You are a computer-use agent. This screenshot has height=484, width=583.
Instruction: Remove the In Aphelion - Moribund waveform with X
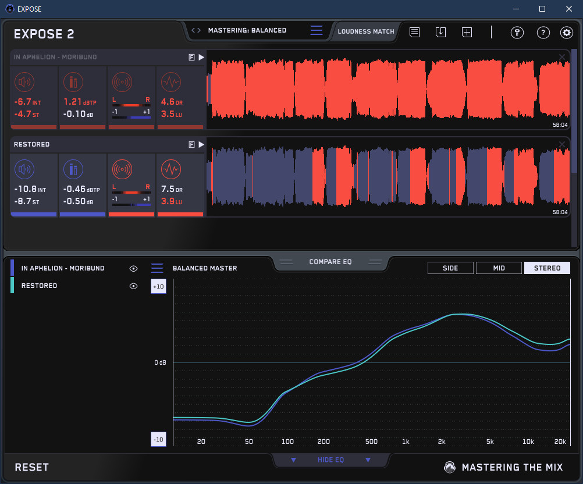coord(562,57)
